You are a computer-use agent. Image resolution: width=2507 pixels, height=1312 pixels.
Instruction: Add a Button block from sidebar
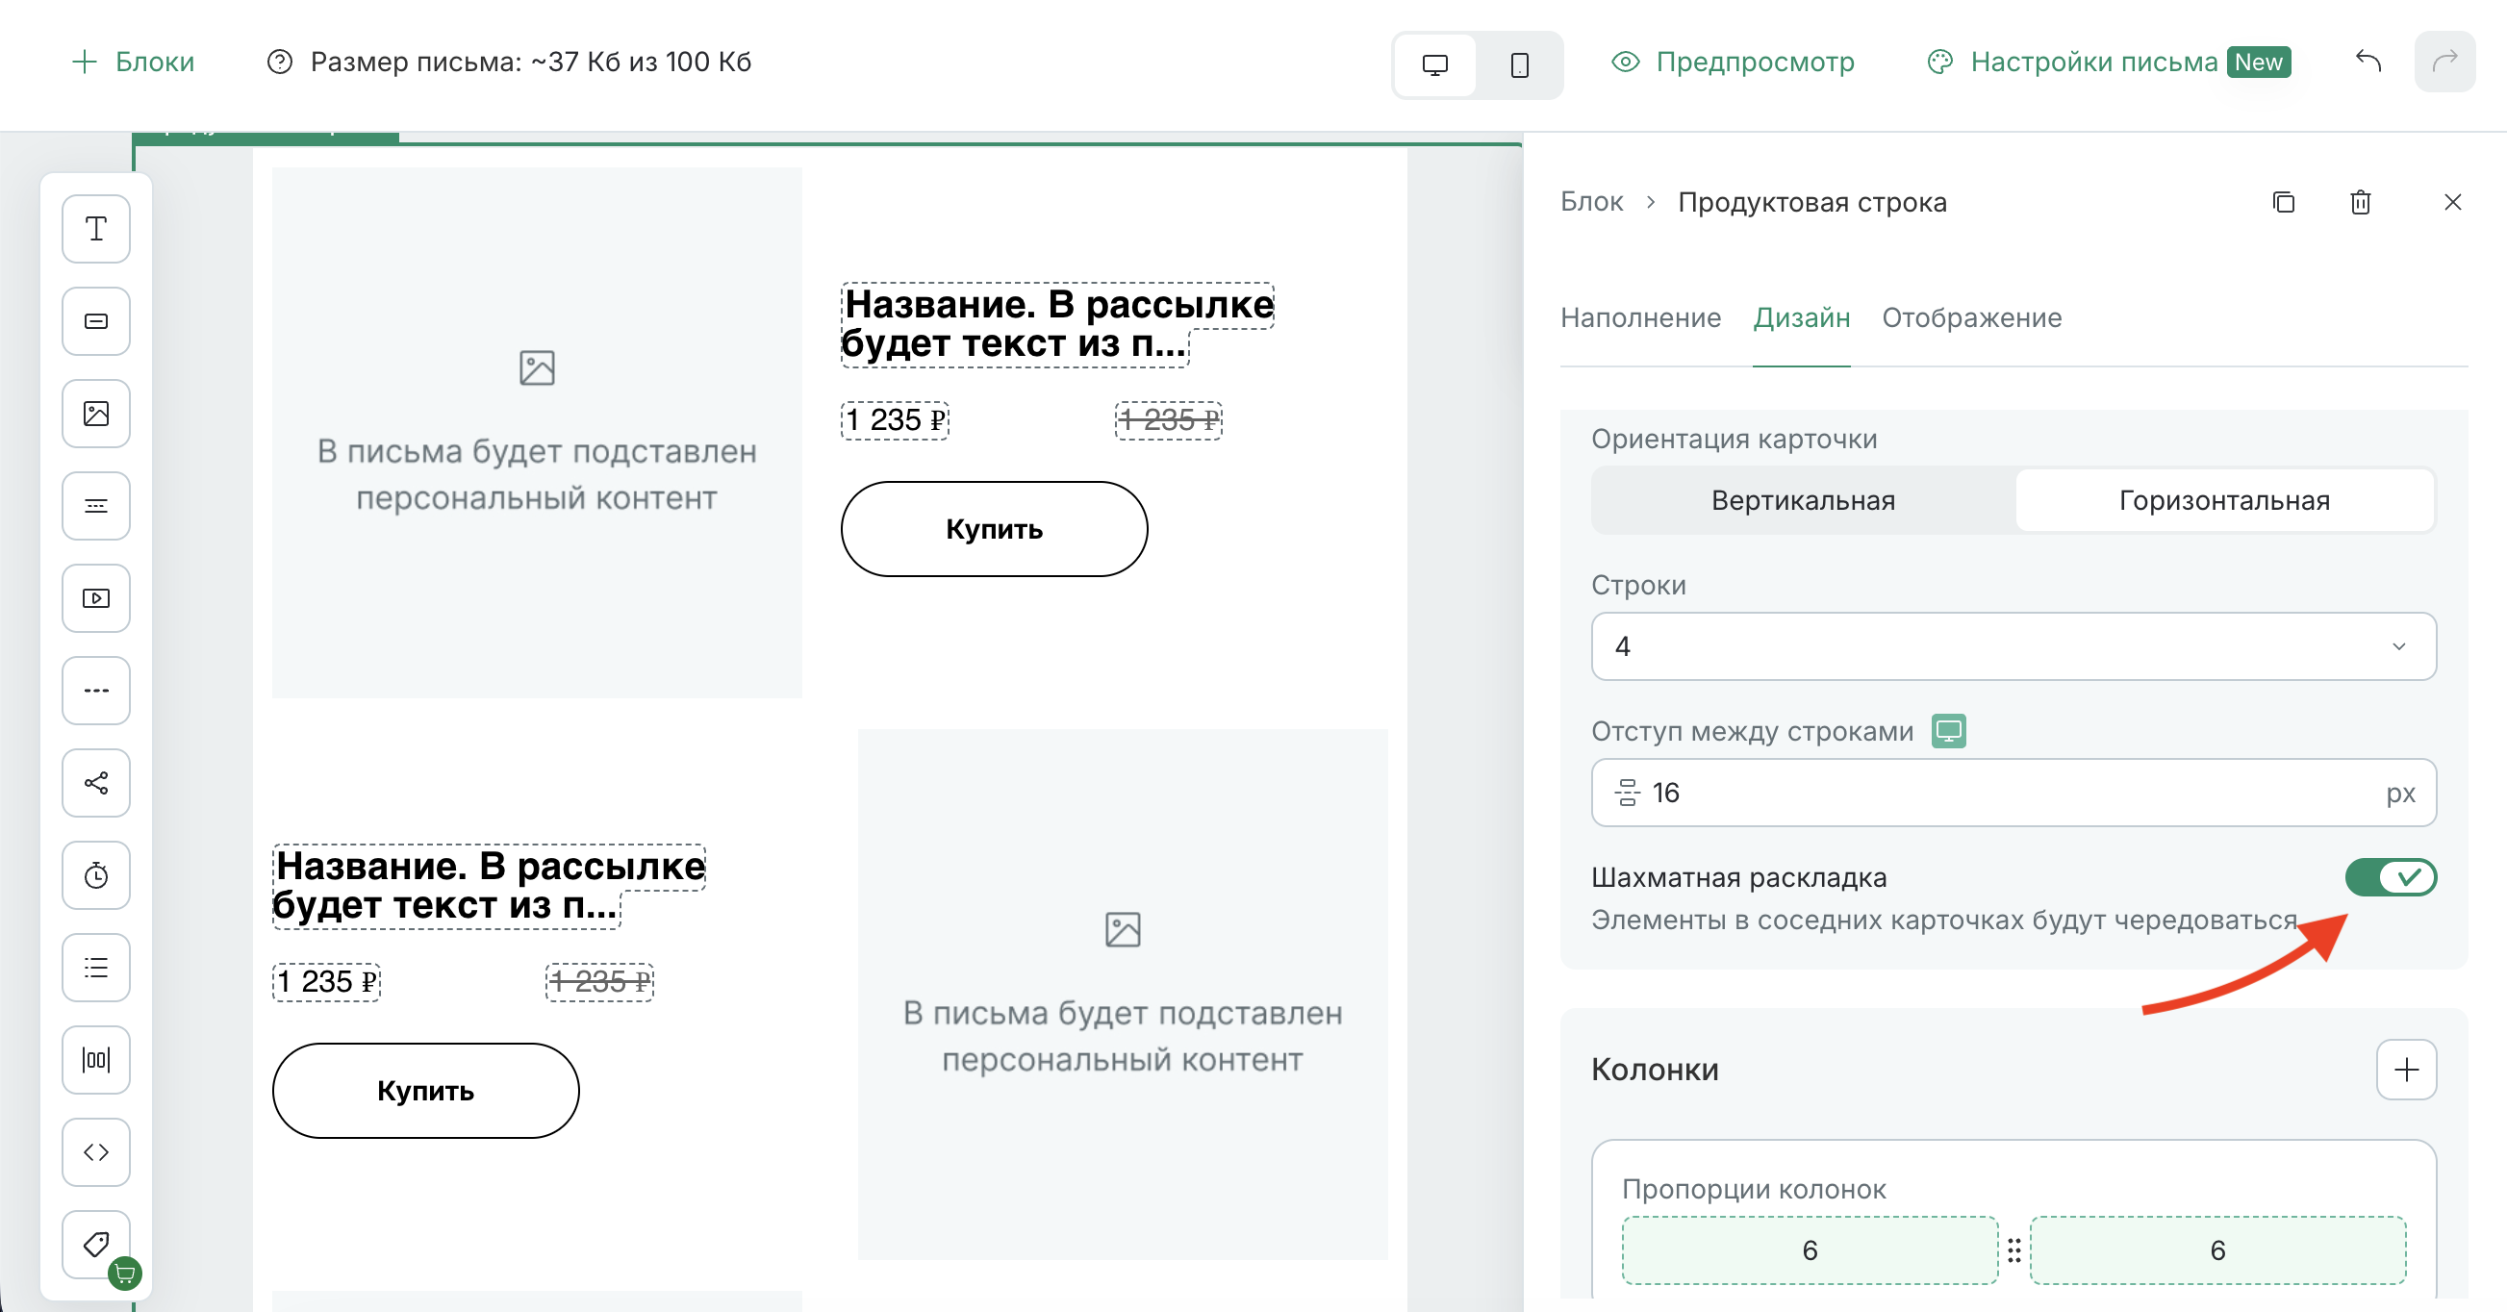coord(95,321)
